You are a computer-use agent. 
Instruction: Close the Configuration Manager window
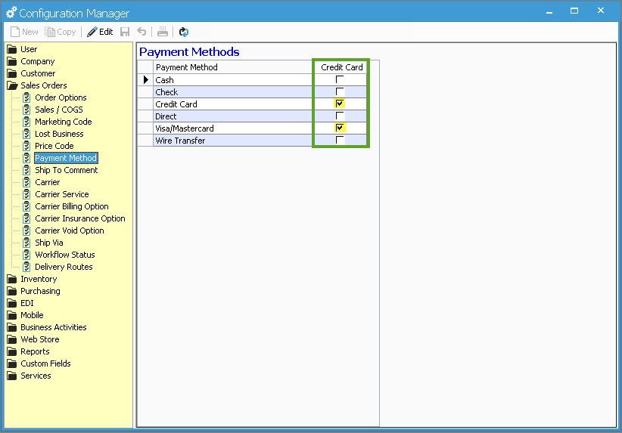[x=601, y=11]
